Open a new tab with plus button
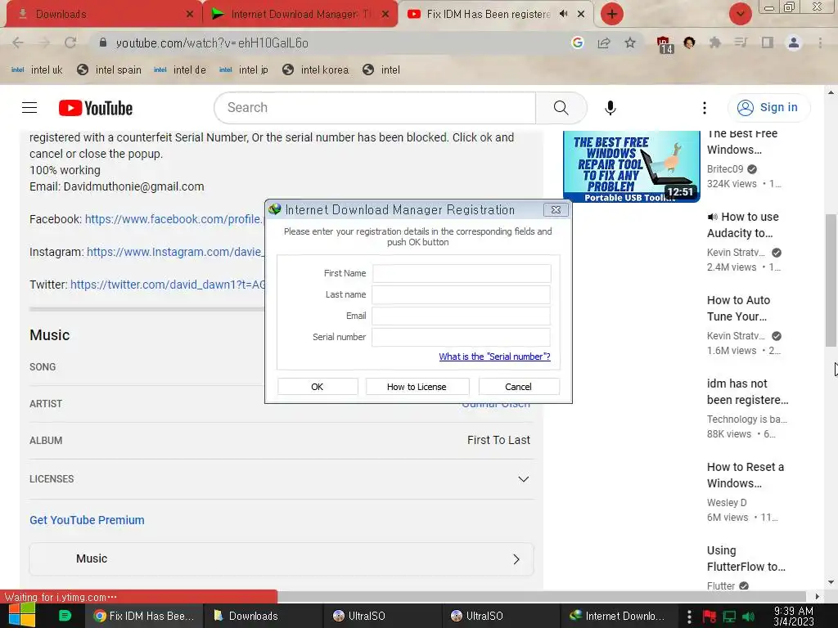This screenshot has height=628, width=838. (x=612, y=14)
